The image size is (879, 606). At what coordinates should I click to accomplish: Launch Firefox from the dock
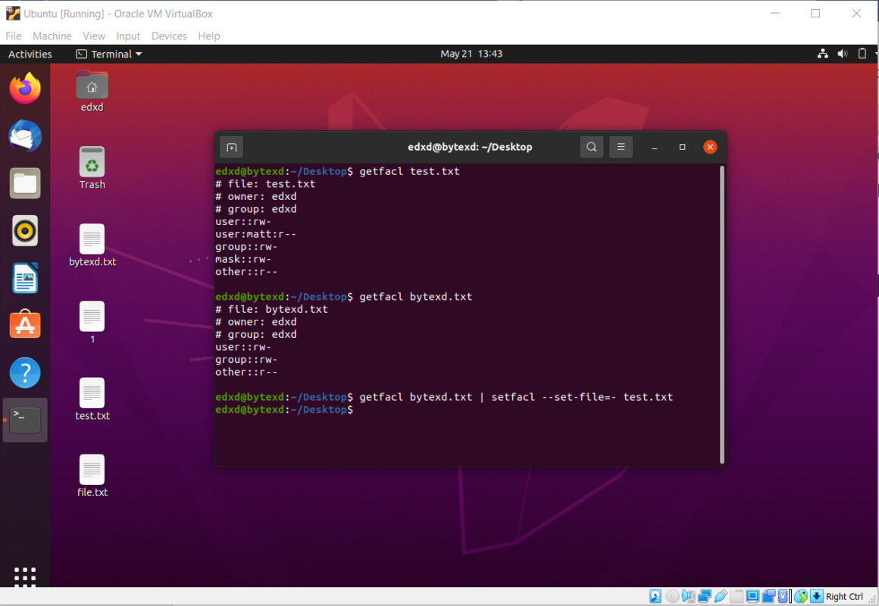[25, 88]
